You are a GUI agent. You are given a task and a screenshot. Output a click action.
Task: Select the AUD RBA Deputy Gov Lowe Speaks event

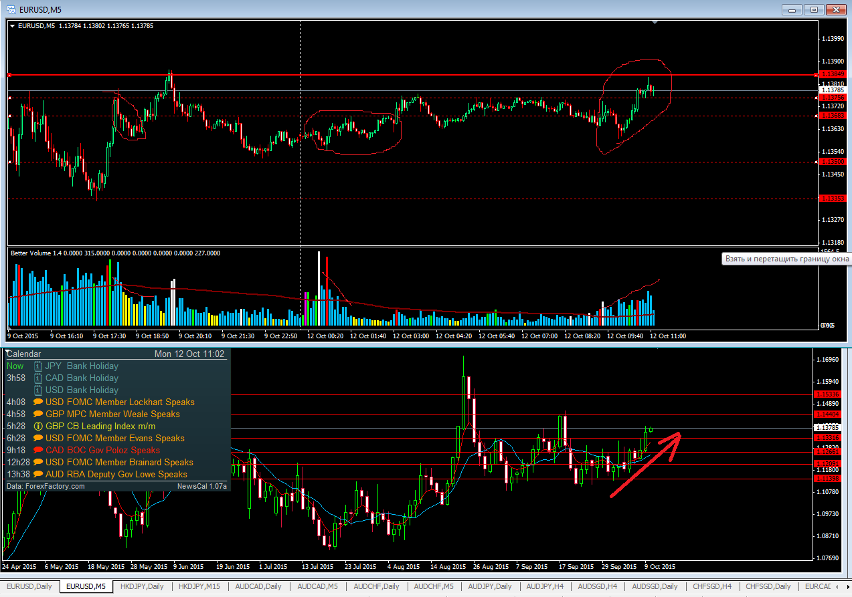pos(116,475)
